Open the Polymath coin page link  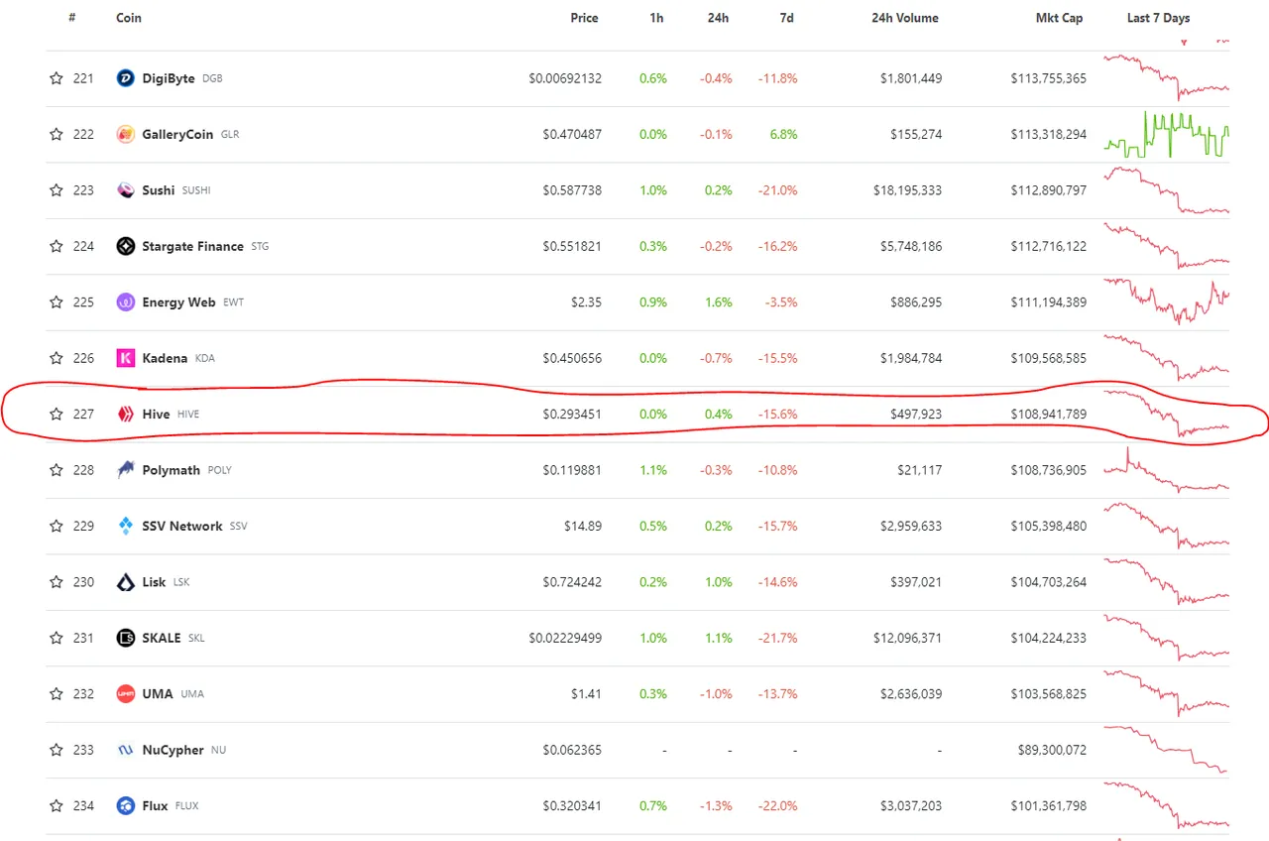coord(171,470)
